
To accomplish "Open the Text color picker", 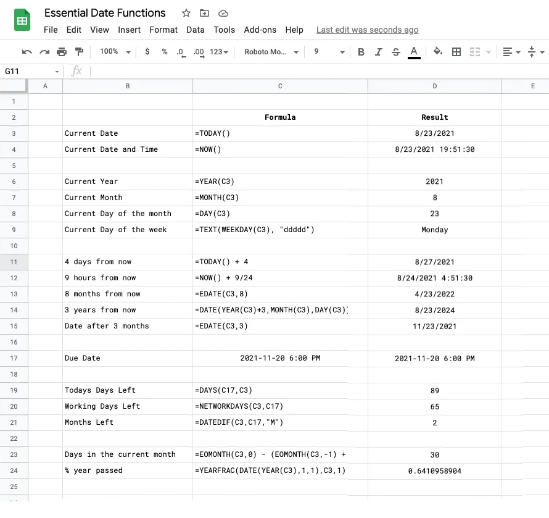I will [414, 52].
